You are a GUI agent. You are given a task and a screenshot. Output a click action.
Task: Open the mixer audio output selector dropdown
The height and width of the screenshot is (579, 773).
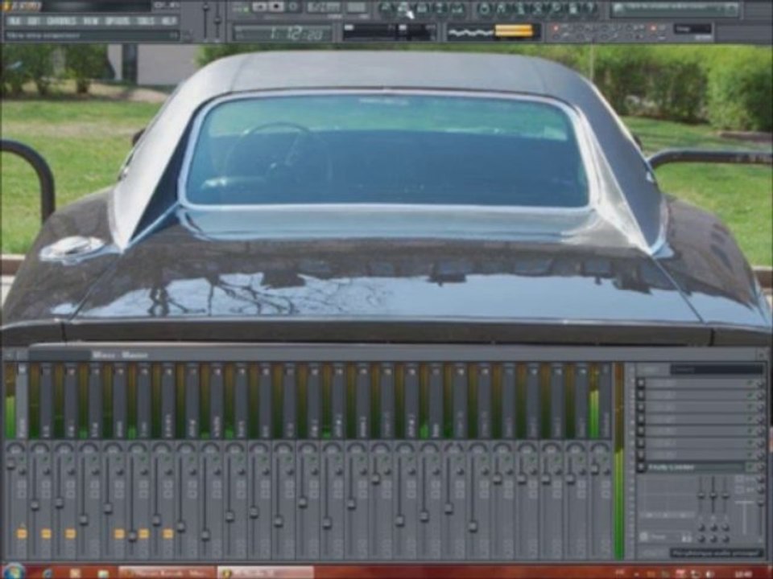[x=717, y=553]
